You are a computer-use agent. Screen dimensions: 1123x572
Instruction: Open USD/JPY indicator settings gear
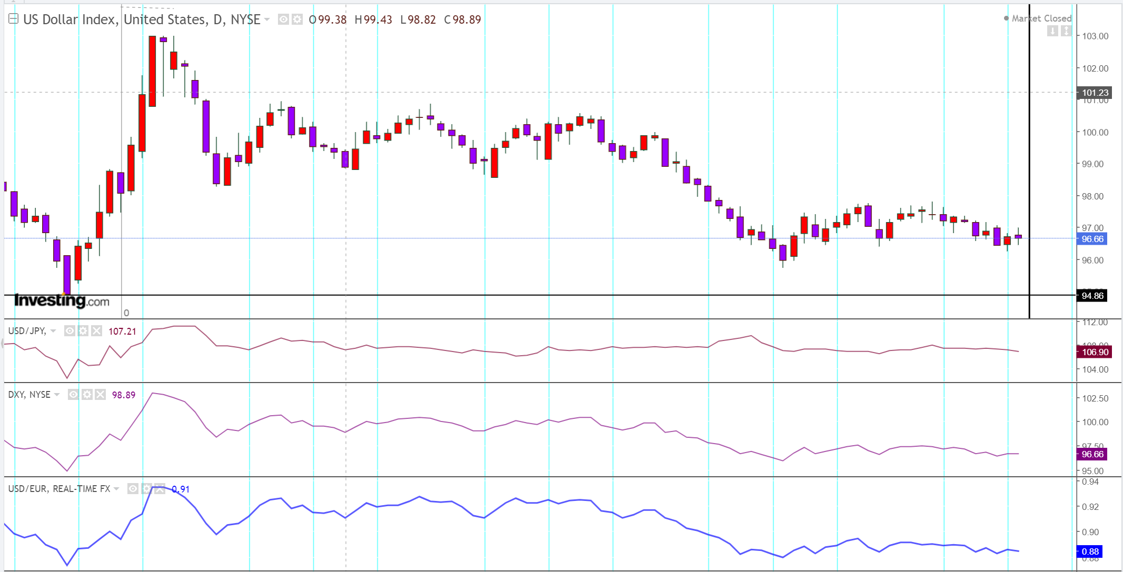click(x=83, y=331)
